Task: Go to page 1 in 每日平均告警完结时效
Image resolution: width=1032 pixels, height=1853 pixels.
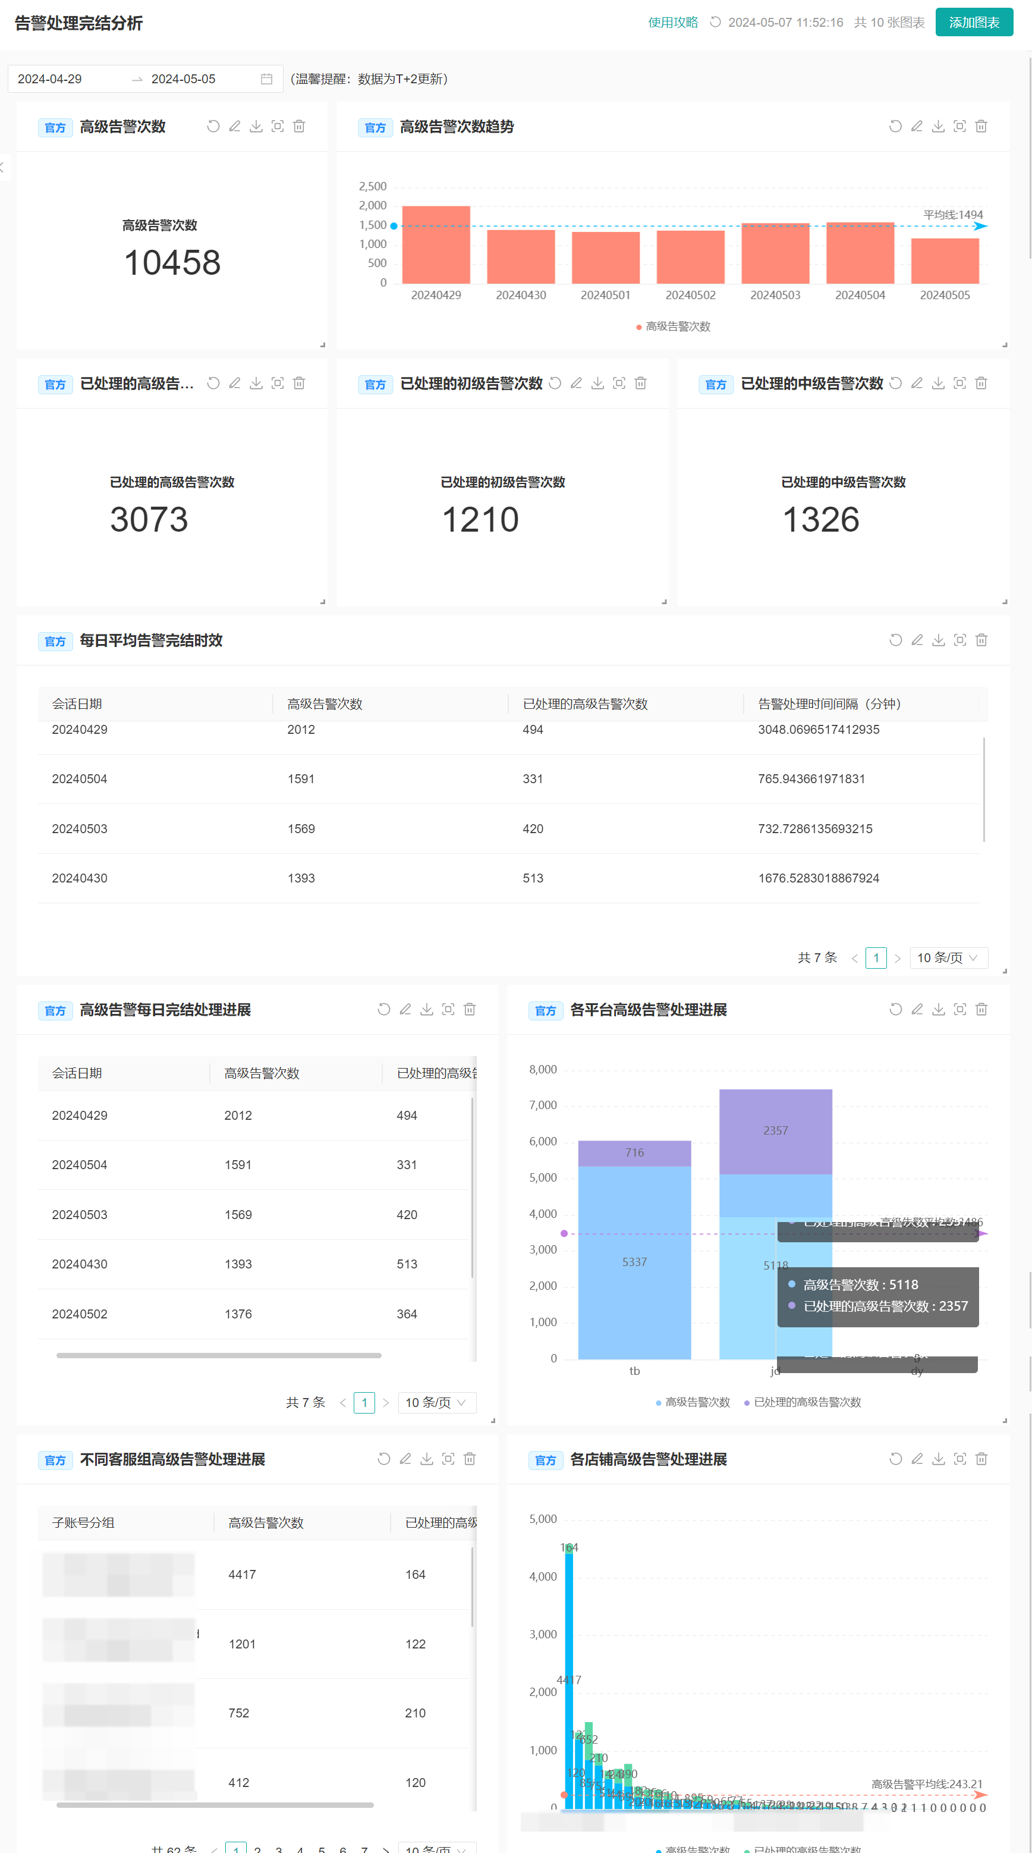Action: pos(876,957)
